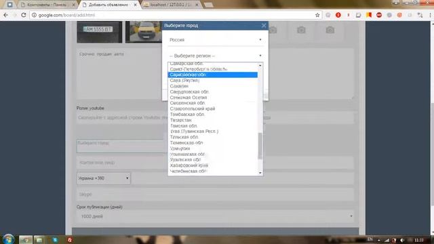The image size is (434, 244).
Task: Bookmark this page with the star icon
Action: 317,15
